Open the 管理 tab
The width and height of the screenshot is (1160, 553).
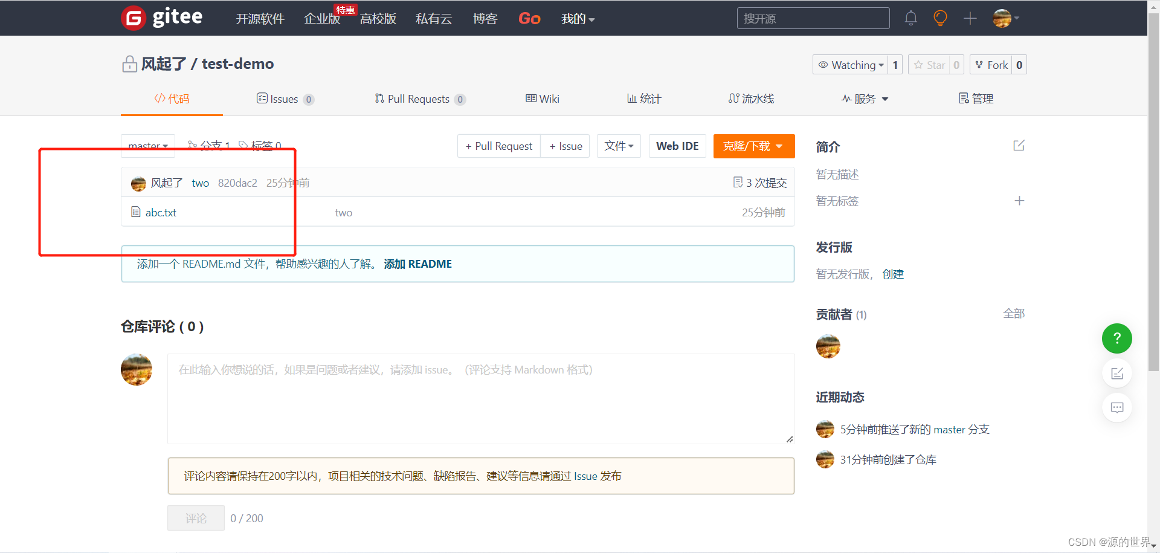click(976, 99)
